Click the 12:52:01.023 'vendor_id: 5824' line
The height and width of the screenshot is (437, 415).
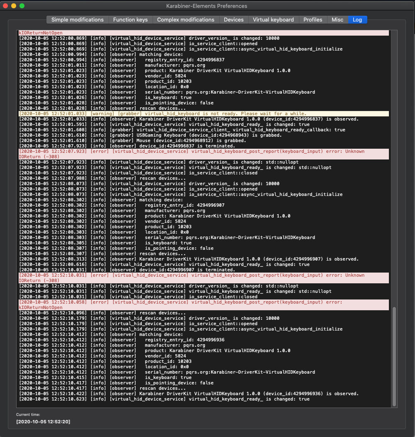102,76
